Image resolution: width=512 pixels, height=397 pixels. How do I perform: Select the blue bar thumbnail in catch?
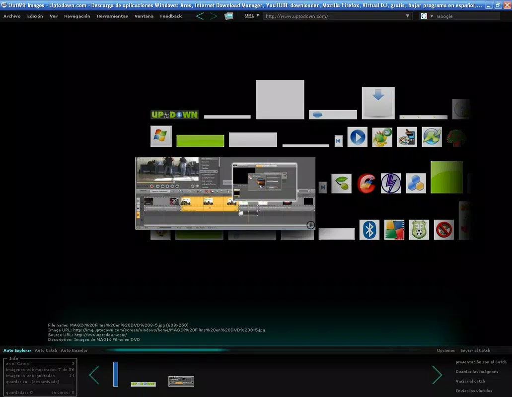tap(116, 374)
